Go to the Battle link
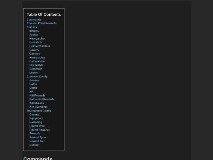This screenshot has height=160, width=213. pyautogui.click(x=33, y=84)
